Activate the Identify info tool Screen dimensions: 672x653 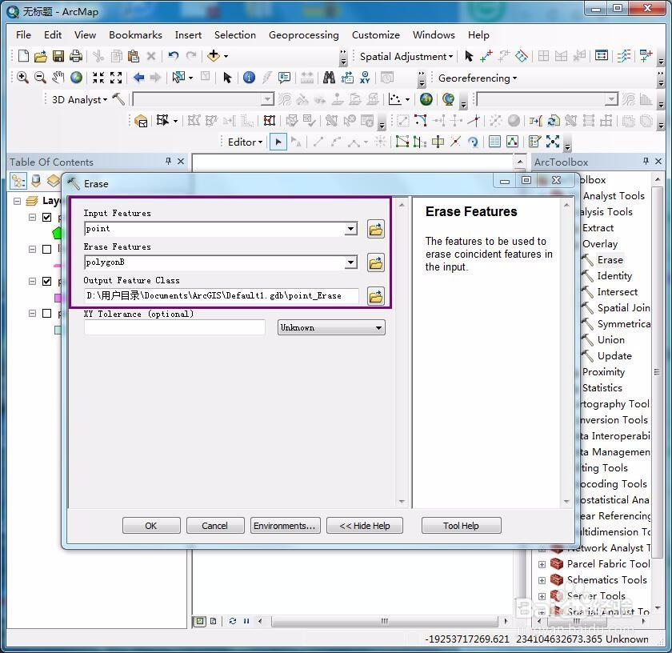click(249, 78)
